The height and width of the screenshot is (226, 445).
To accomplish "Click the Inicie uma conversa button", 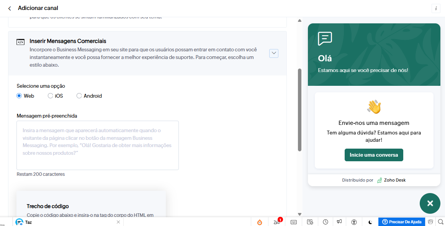I will click(x=374, y=155).
